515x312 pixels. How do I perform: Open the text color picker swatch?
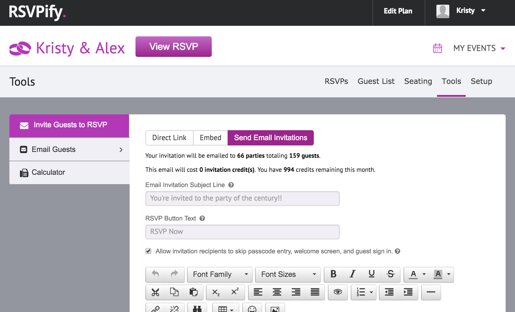click(x=414, y=274)
